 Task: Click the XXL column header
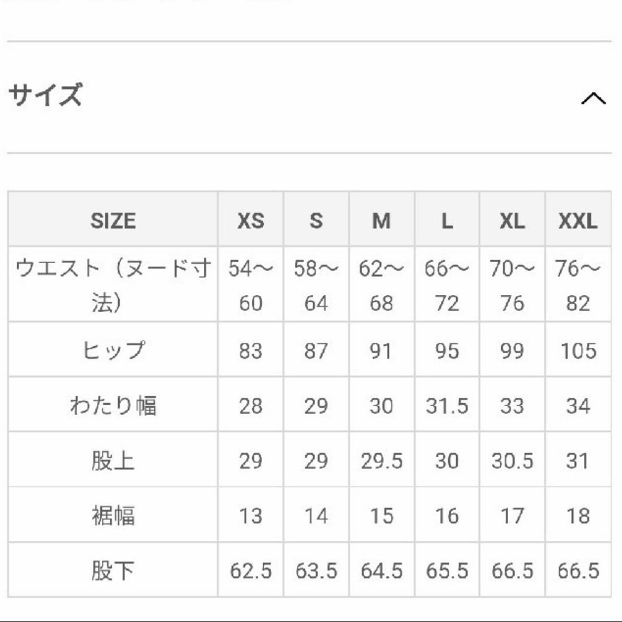[578, 221]
